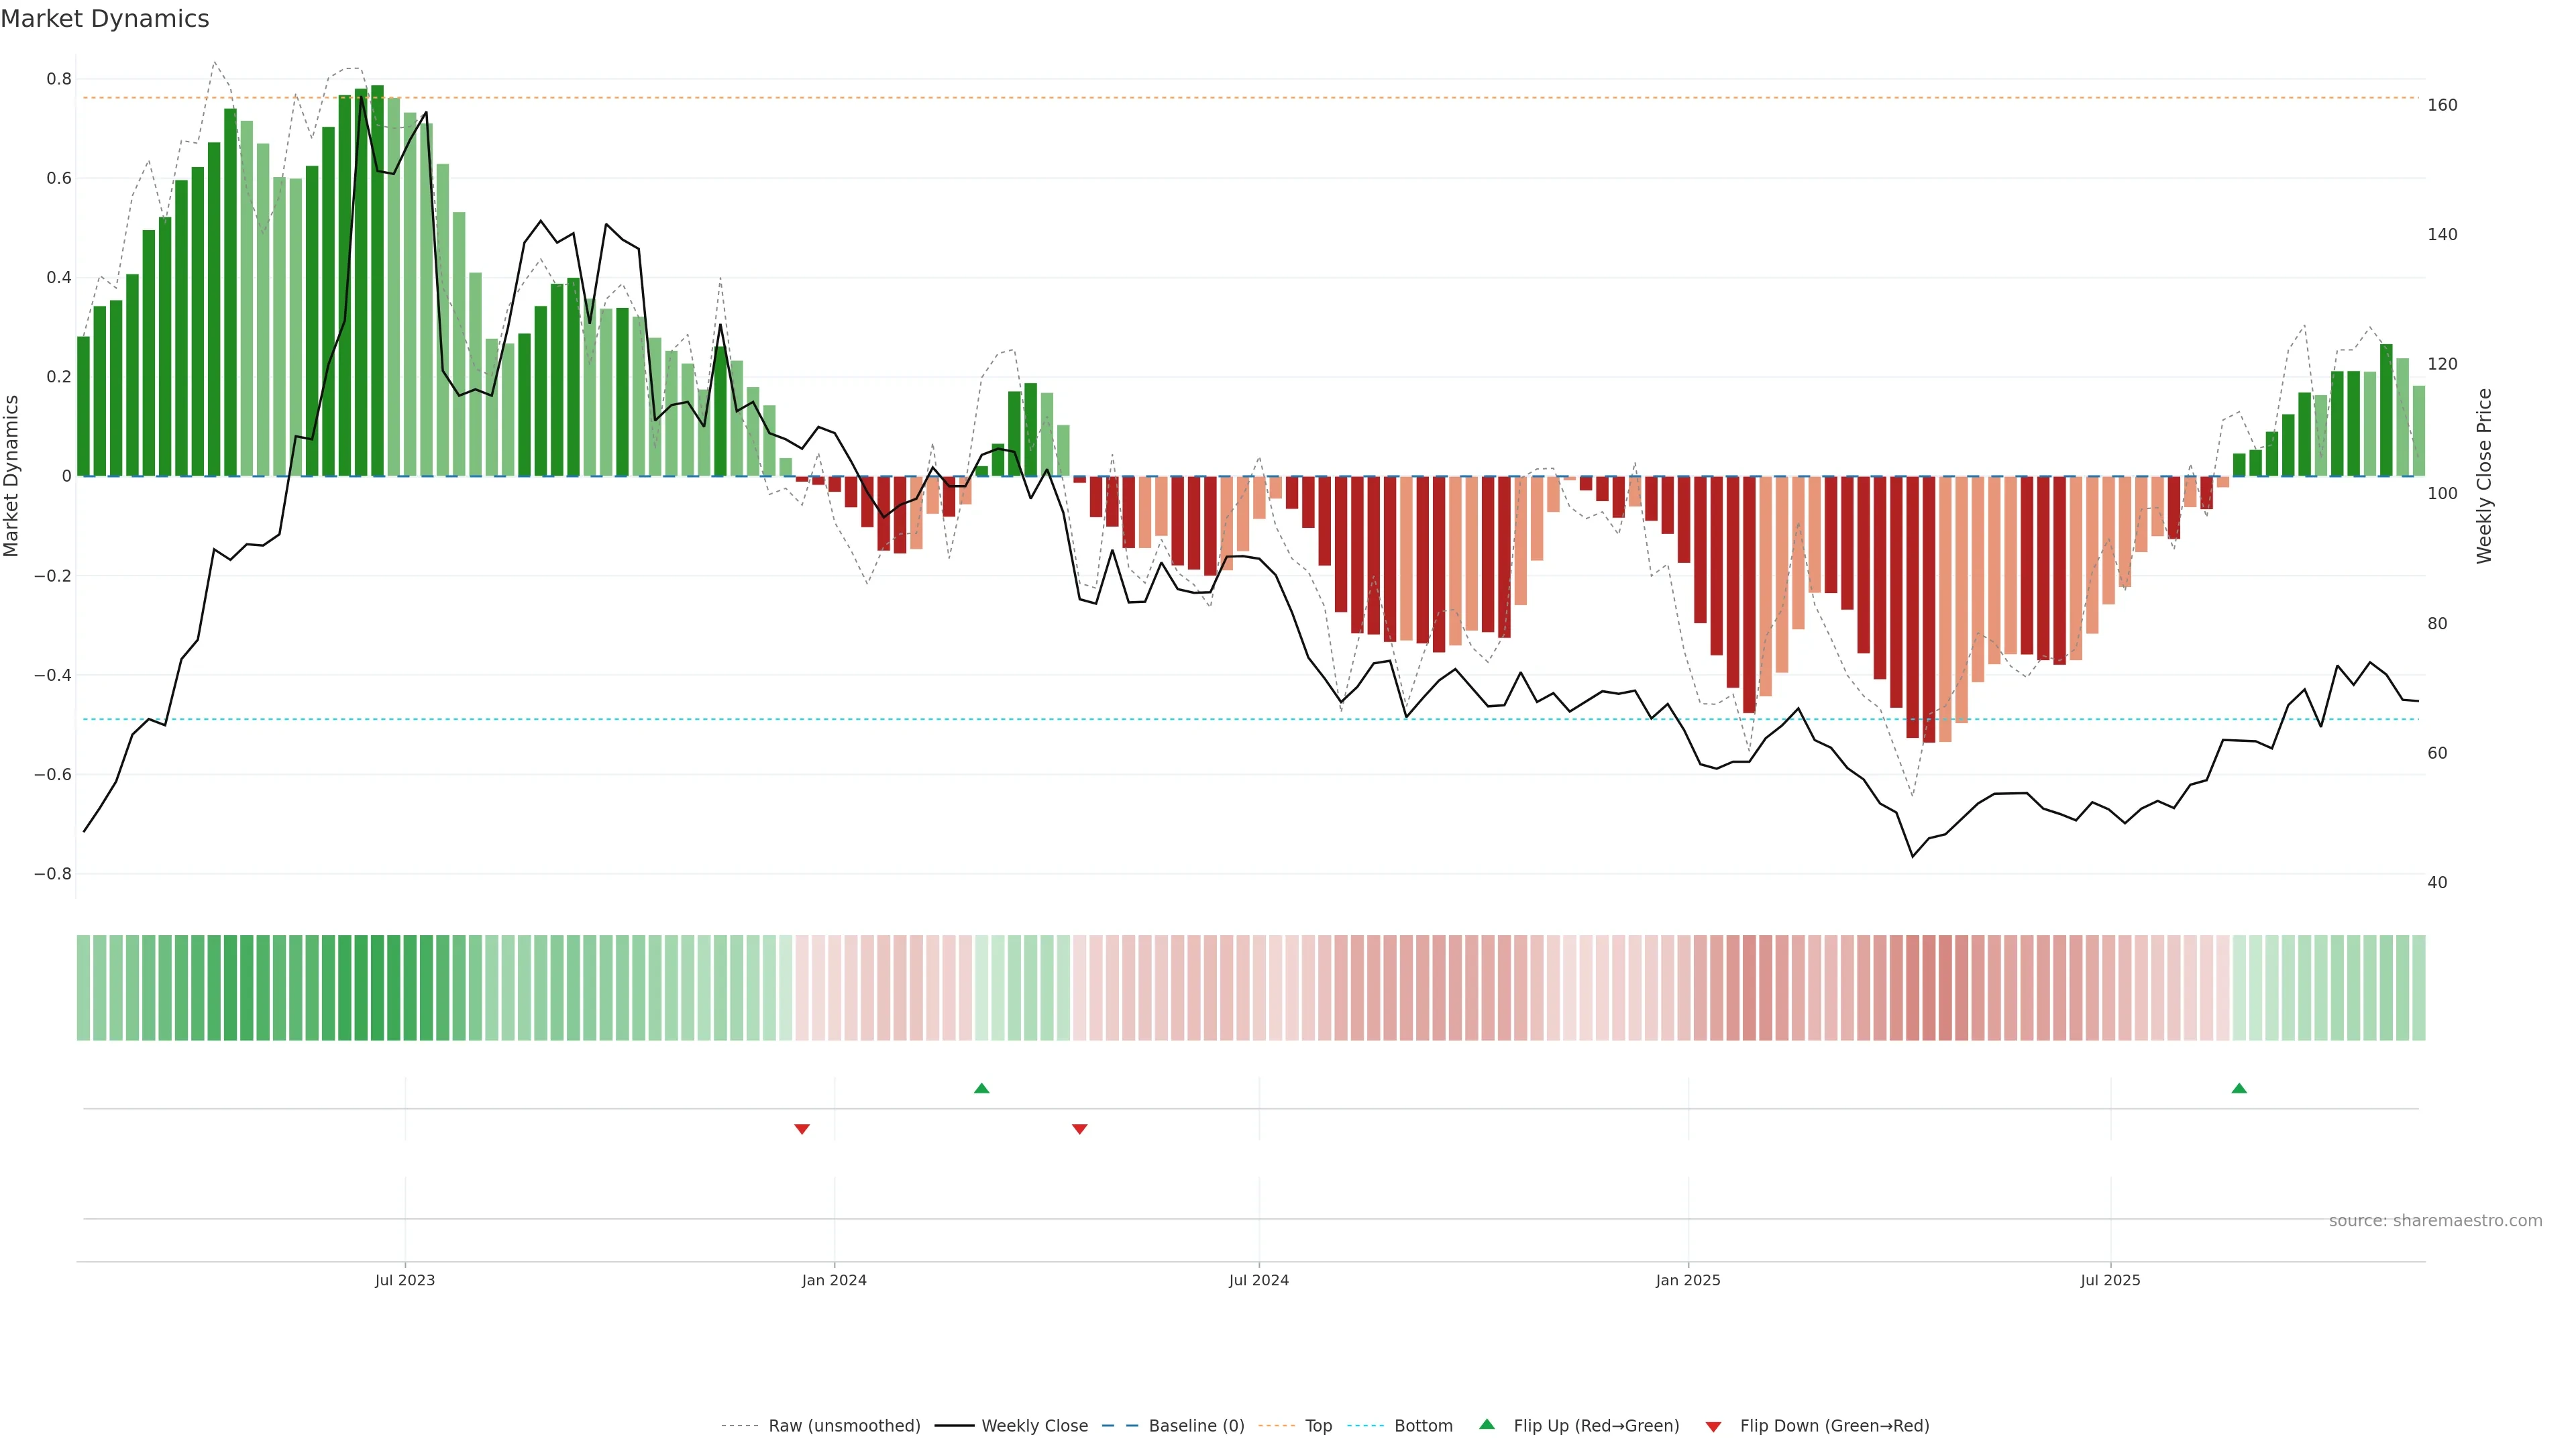Screen dimensions: 2576x1449
Task: Click the red flip-down marker near April 2024
Action: (1079, 1129)
